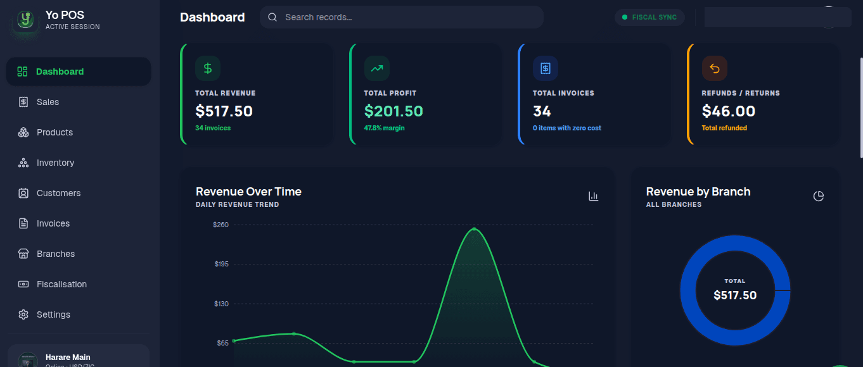Screen dimensions: 863x367
Task: Click the ALL BRANCHES subtitle
Action: coord(674,204)
